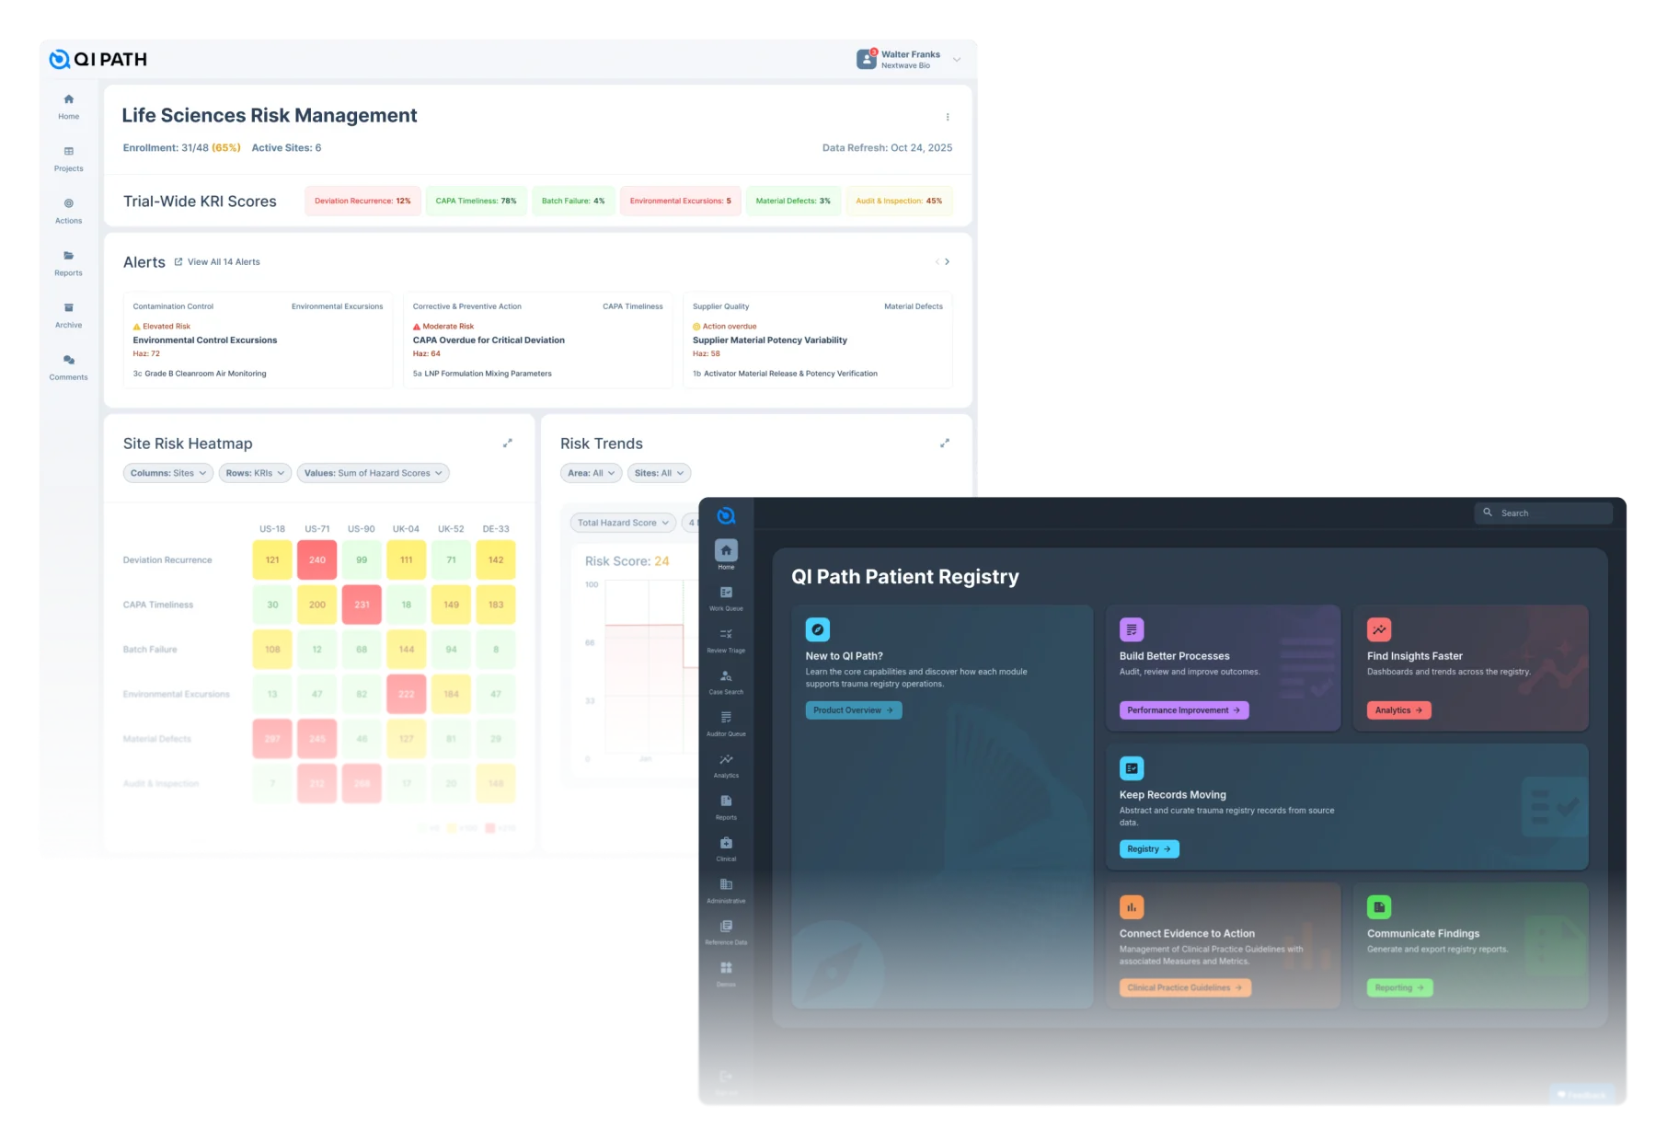Open Auditor Queue in the dark sidebar

(726, 723)
